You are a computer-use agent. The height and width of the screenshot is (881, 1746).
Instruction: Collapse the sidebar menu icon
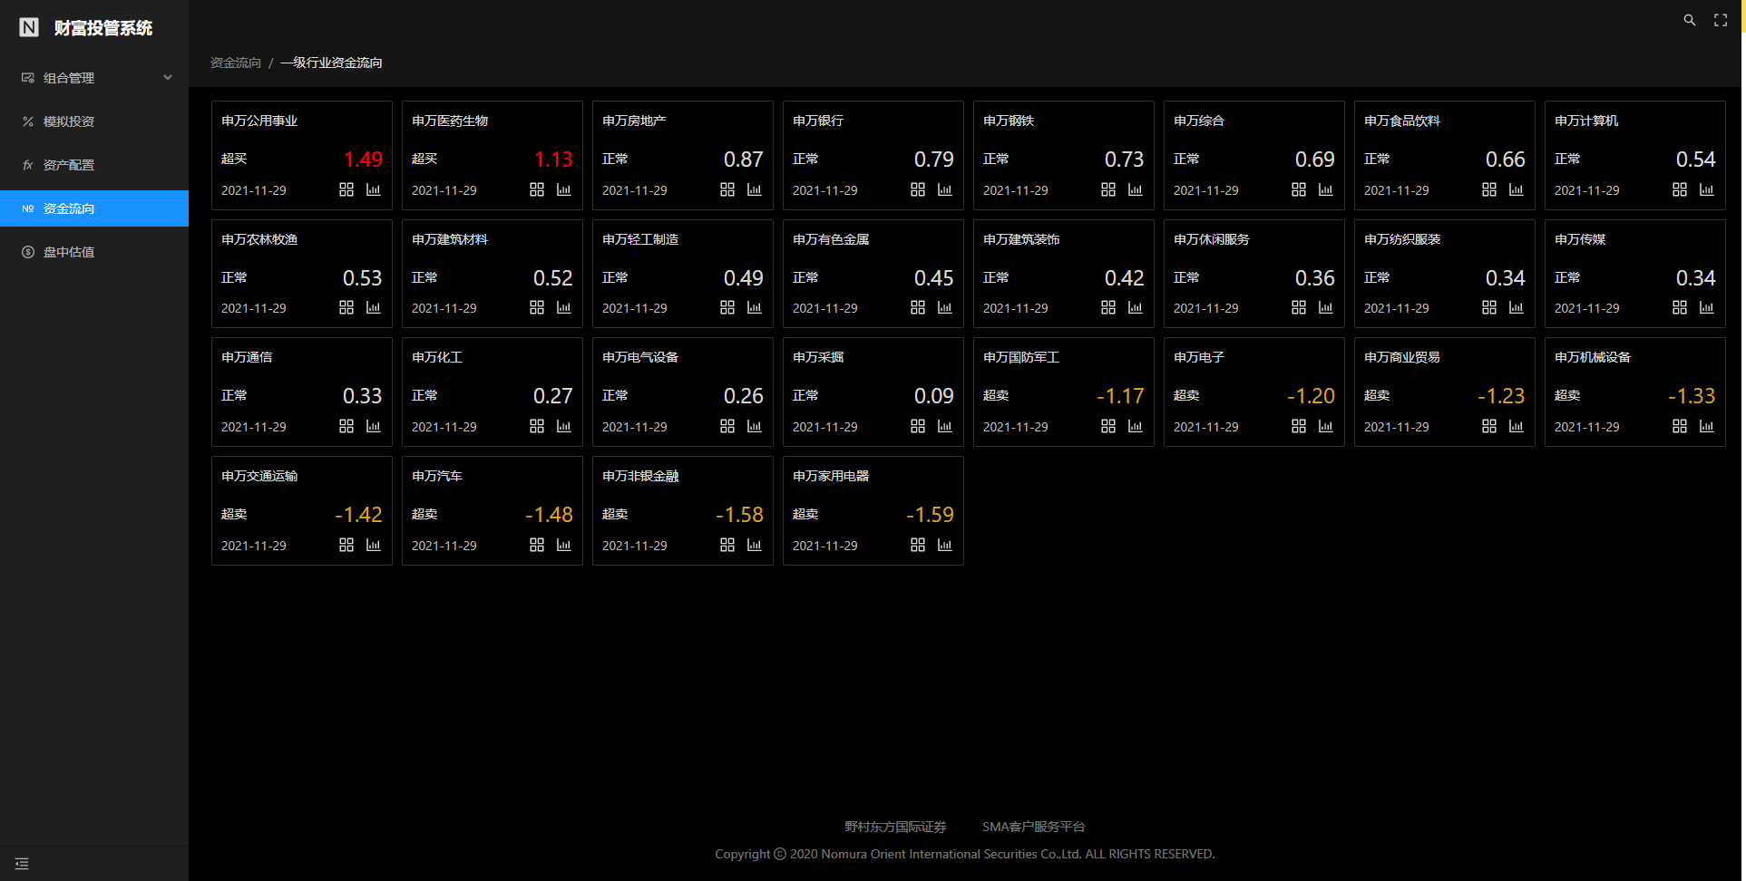(22, 864)
